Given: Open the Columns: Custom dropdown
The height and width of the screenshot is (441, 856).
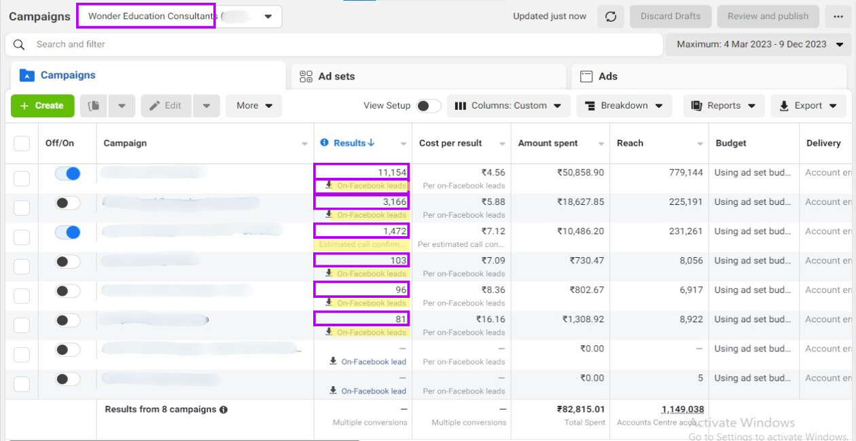Looking at the screenshot, I should (x=508, y=106).
